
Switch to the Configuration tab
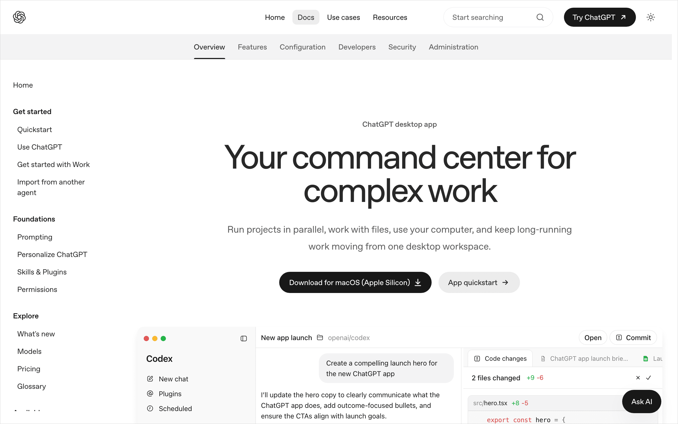pos(302,47)
